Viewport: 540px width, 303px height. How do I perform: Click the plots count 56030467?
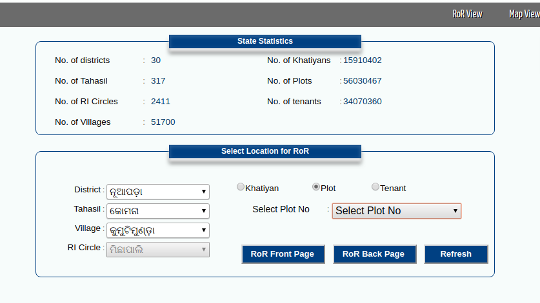[362, 81]
